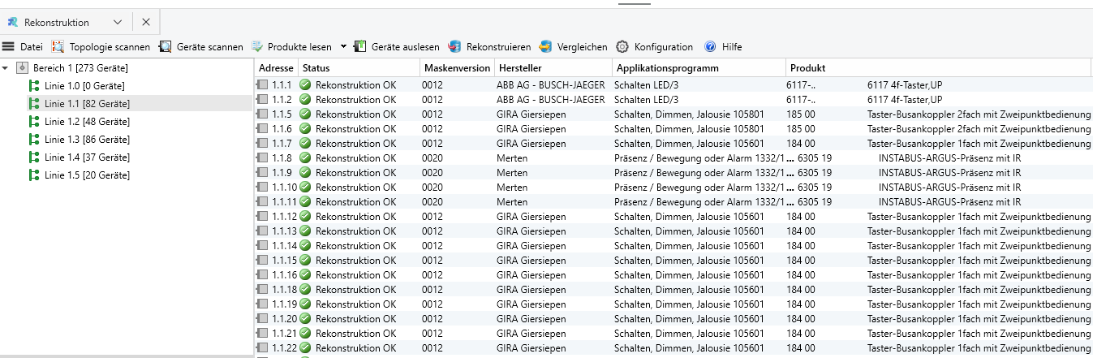1093x358 pixels.
Task: Click green status icon of row 1.1.5
Action: pos(305,114)
